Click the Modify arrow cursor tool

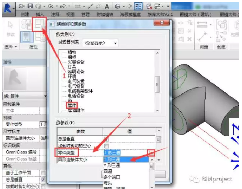(11, 25)
